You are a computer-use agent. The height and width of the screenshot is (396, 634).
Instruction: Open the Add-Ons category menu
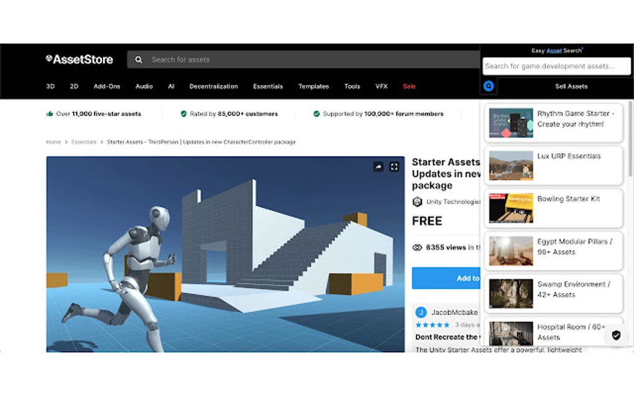pyautogui.click(x=106, y=86)
